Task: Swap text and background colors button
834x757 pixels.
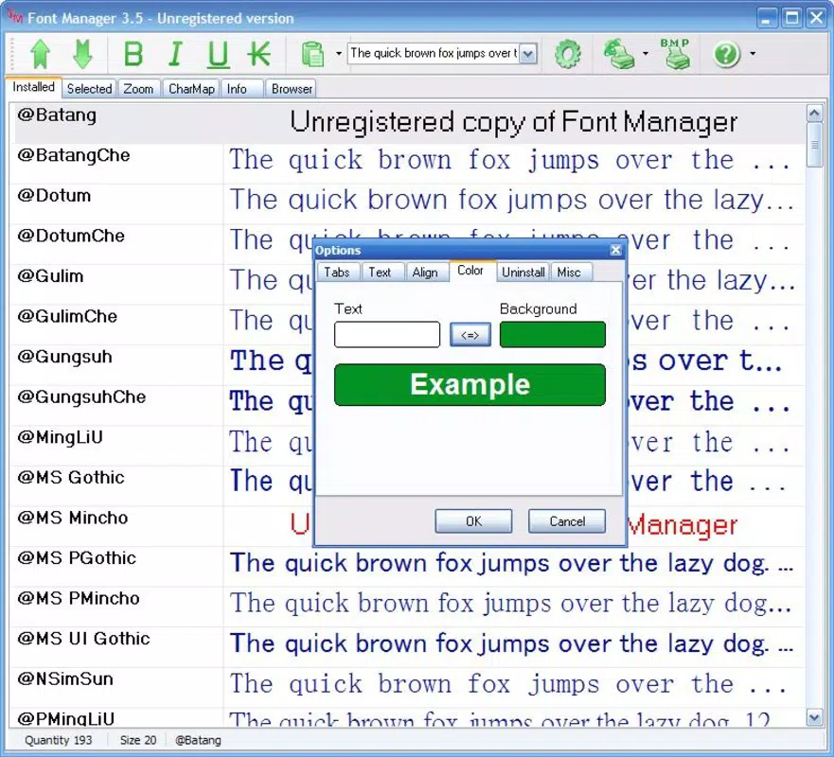Action: (x=470, y=335)
